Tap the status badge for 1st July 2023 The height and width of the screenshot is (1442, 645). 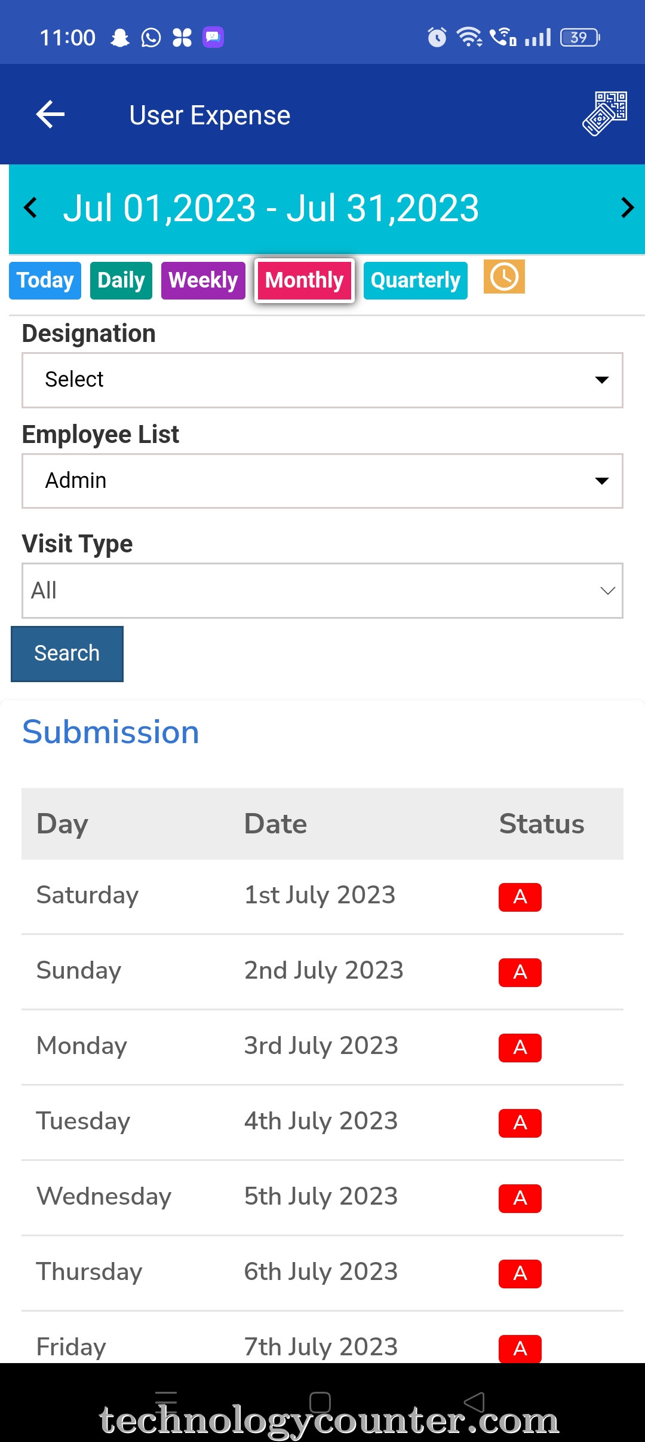[x=520, y=897]
